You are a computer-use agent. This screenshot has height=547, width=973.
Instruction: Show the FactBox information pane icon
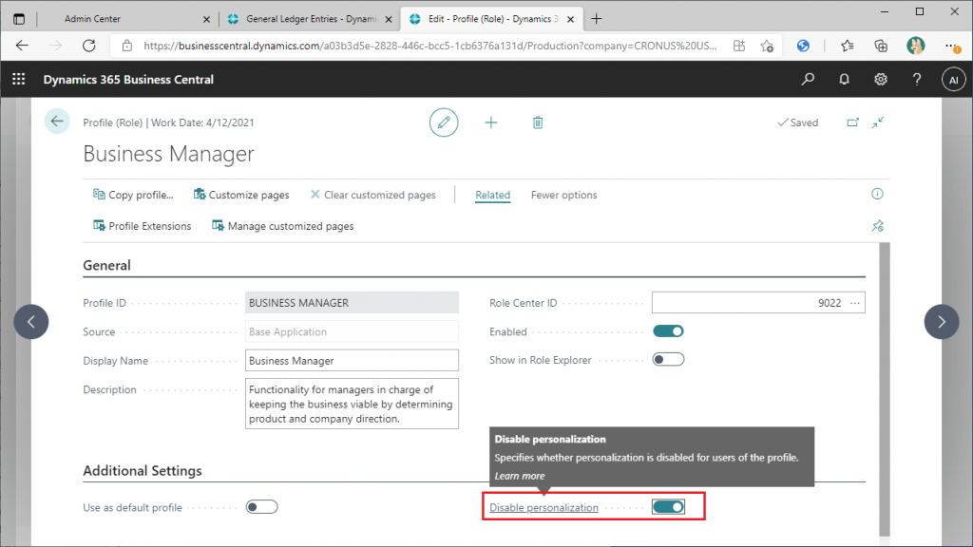pyautogui.click(x=877, y=194)
